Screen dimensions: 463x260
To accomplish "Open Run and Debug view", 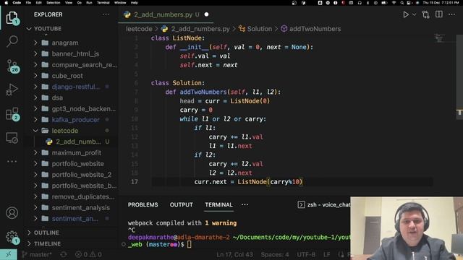I will [12, 90].
